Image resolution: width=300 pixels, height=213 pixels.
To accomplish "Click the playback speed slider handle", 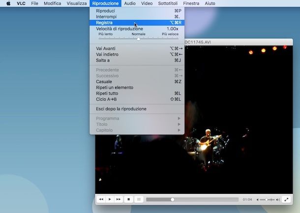I will (x=139, y=39).
